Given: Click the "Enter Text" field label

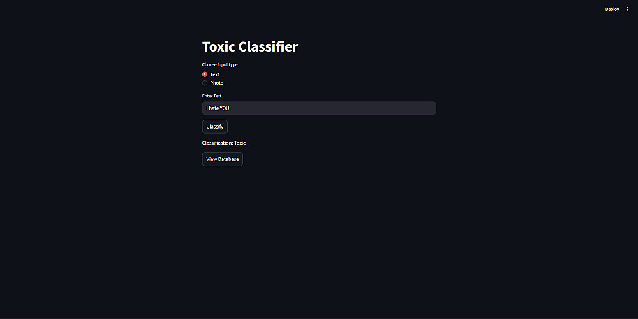Looking at the screenshot, I should pyautogui.click(x=212, y=96).
